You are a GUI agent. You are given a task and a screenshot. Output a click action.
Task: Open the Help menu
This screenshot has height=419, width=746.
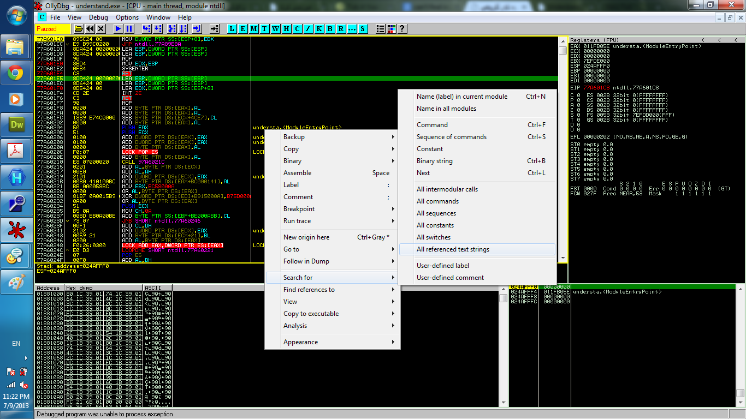tap(185, 17)
